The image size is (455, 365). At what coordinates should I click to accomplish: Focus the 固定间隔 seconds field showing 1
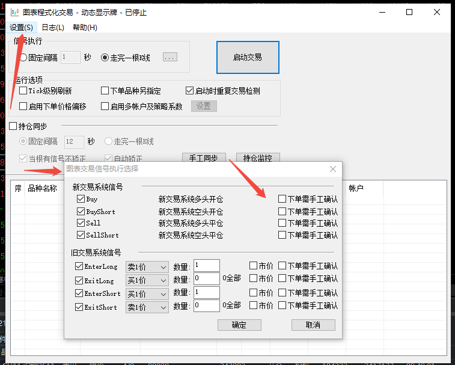[x=70, y=57]
